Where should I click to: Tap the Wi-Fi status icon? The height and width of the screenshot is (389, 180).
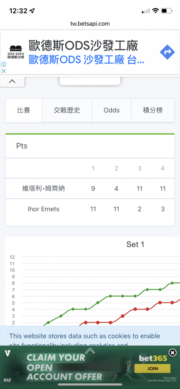[155, 11]
